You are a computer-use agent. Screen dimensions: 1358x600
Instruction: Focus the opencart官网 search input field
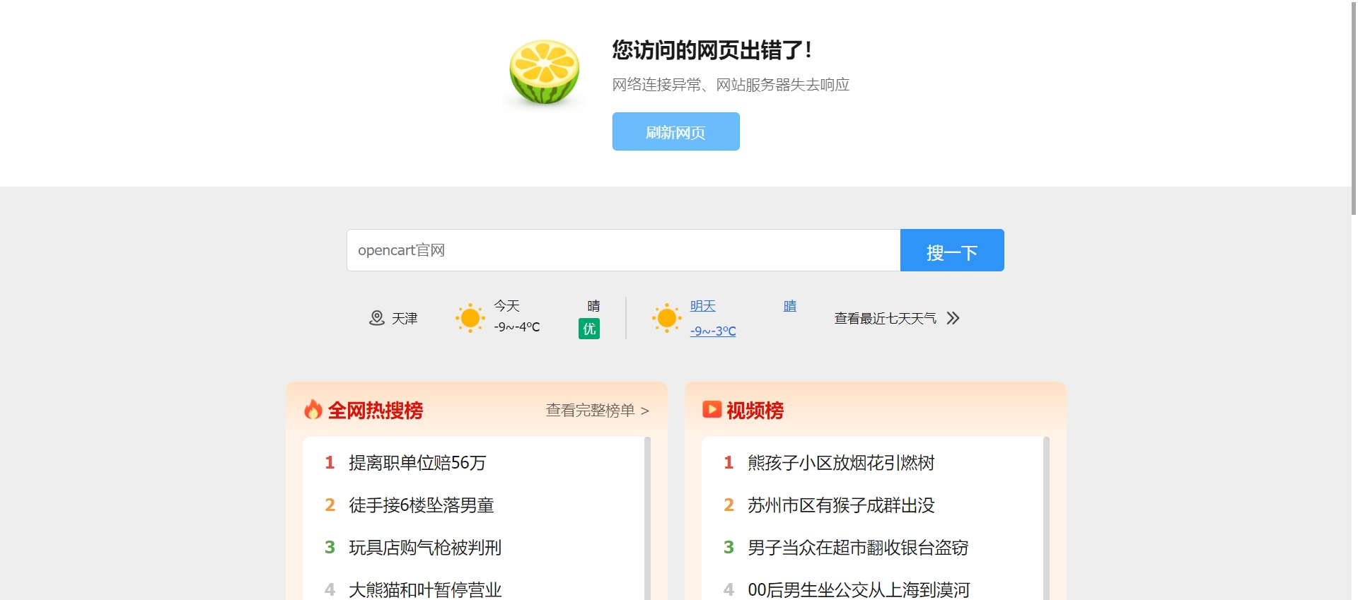[x=623, y=250]
